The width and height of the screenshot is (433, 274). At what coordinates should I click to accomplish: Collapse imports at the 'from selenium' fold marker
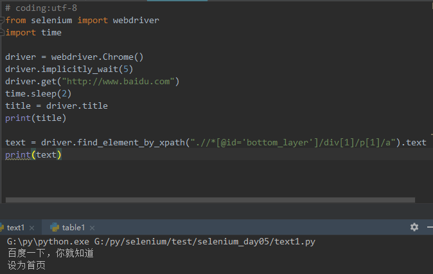3,20
